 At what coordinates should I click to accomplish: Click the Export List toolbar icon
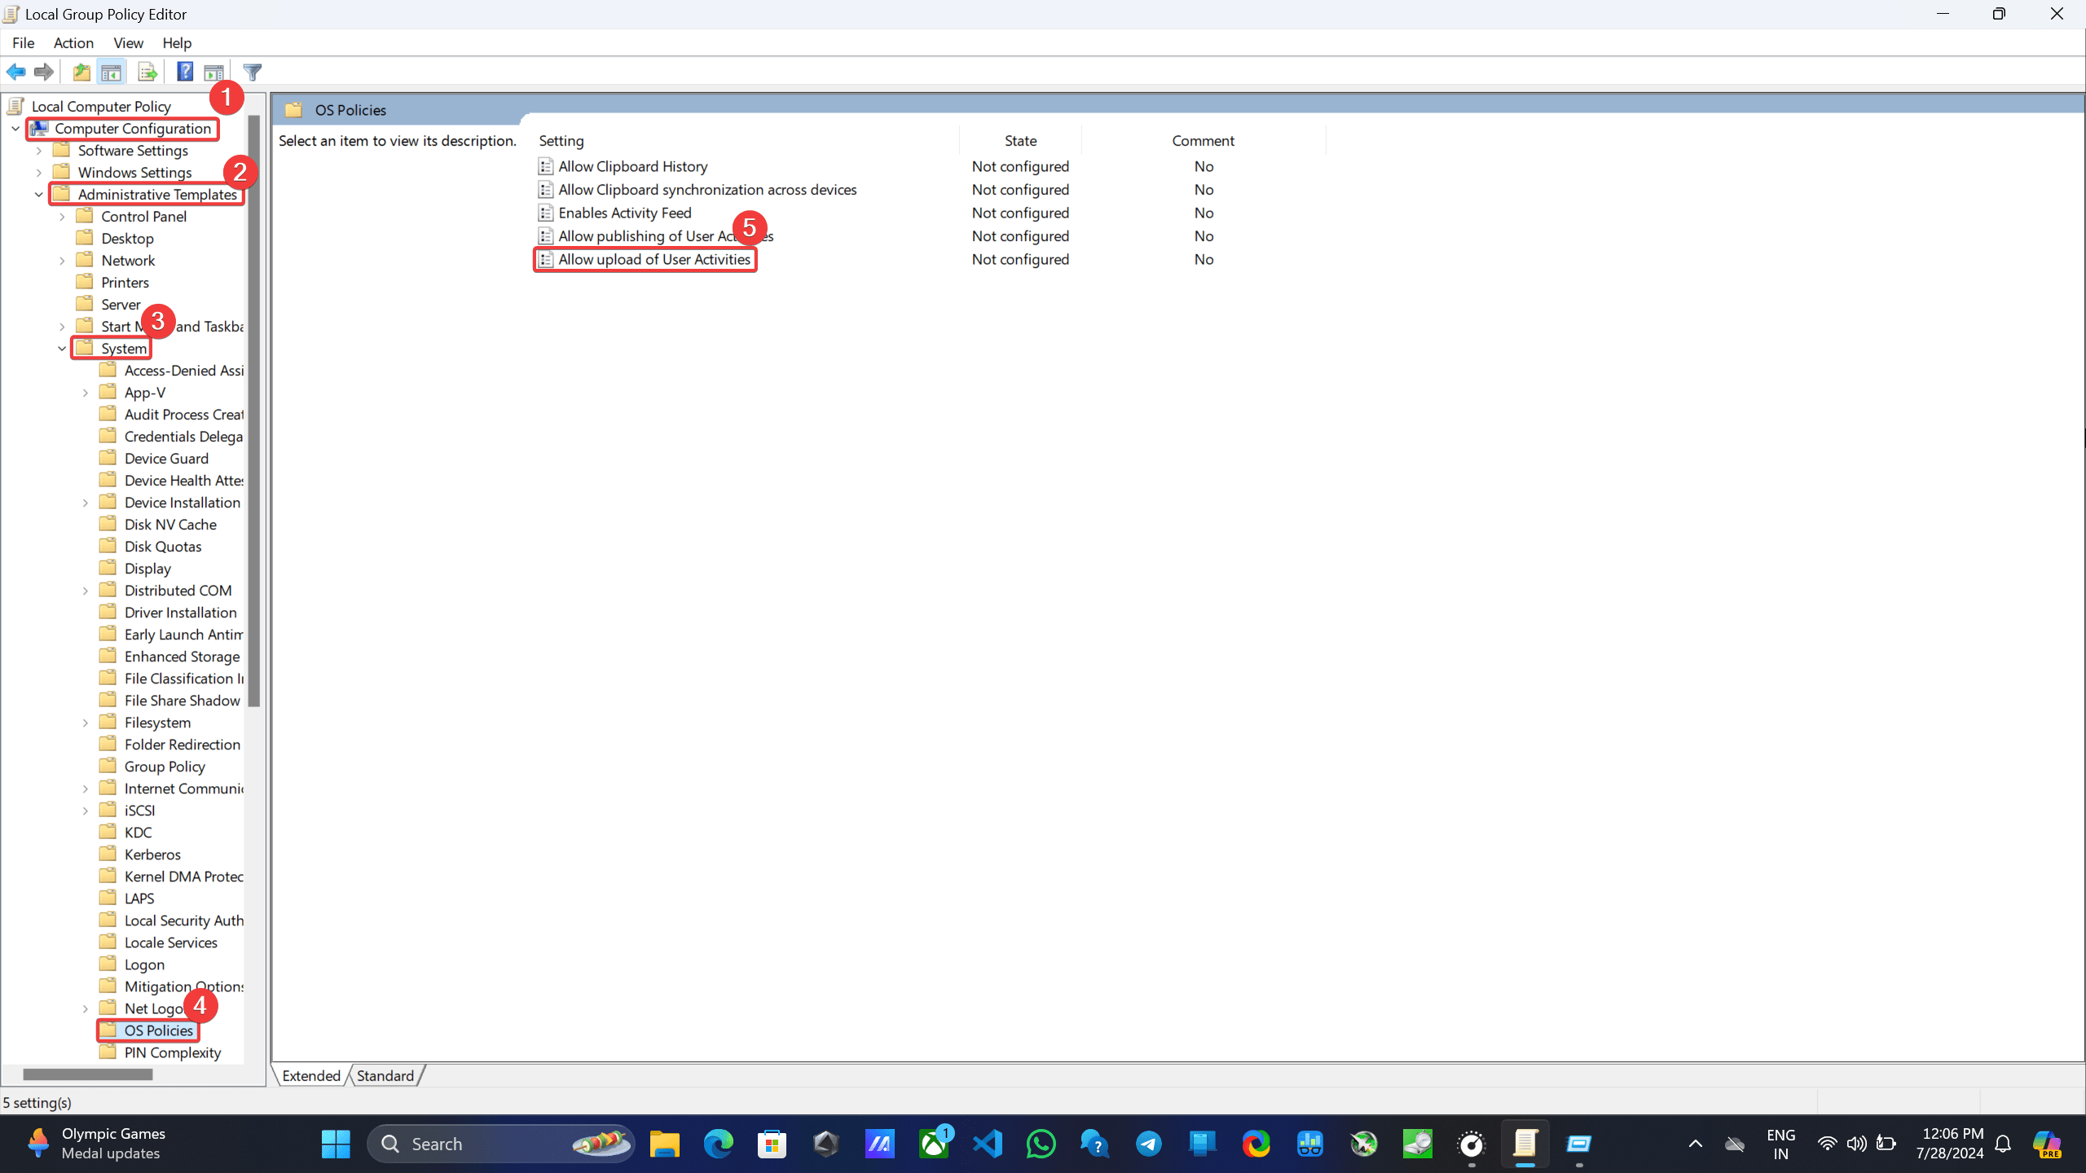pyautogui.click(x=147, y=72)
